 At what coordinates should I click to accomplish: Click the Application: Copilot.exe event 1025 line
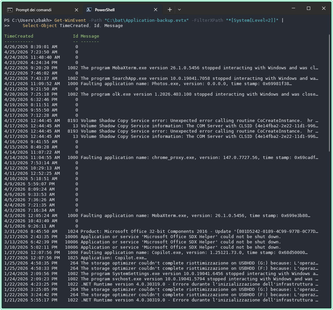pyautogui.click(x=113, y=258)
